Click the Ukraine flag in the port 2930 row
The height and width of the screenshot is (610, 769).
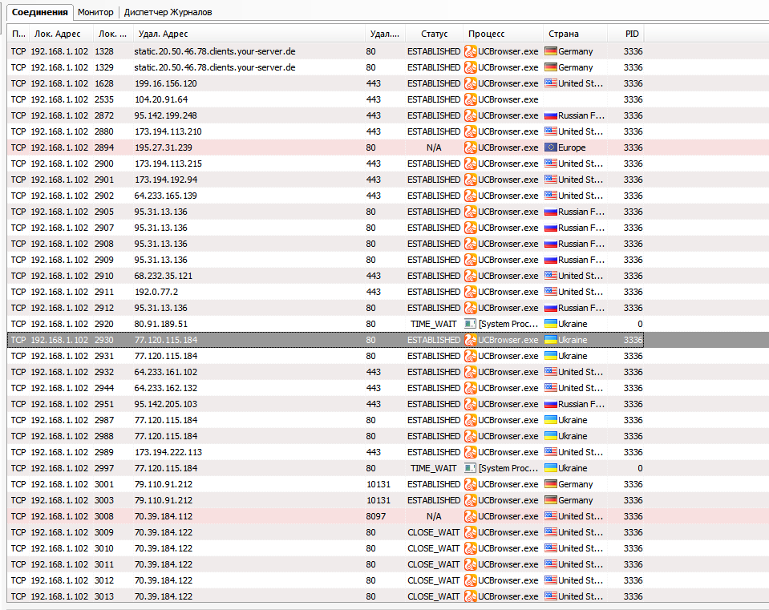551,340
